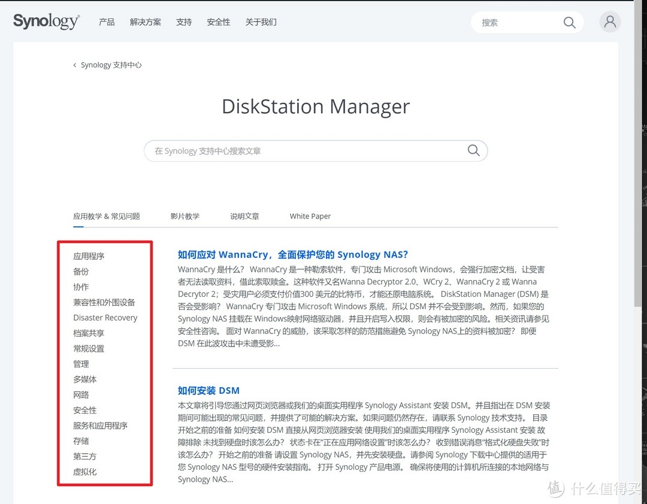Switch to the 说明文章 tab

click(x=244, y=216)
